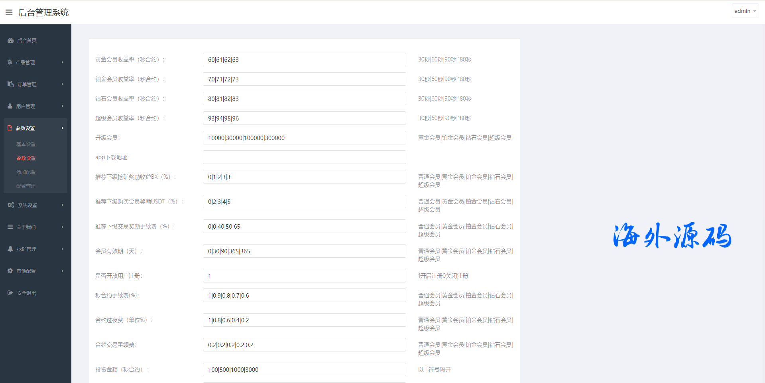Click the 升级会员 value input field
This screenshot has height=383, width=765.
(304, 138)
